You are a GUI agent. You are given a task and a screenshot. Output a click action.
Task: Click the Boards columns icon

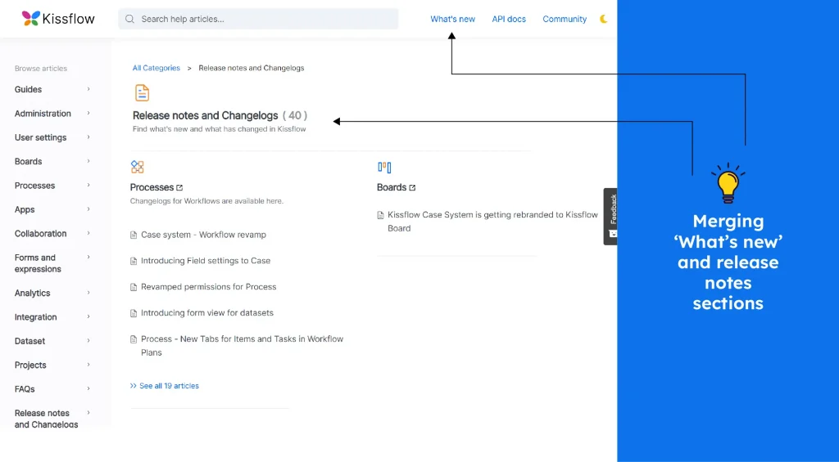(384, 168)
